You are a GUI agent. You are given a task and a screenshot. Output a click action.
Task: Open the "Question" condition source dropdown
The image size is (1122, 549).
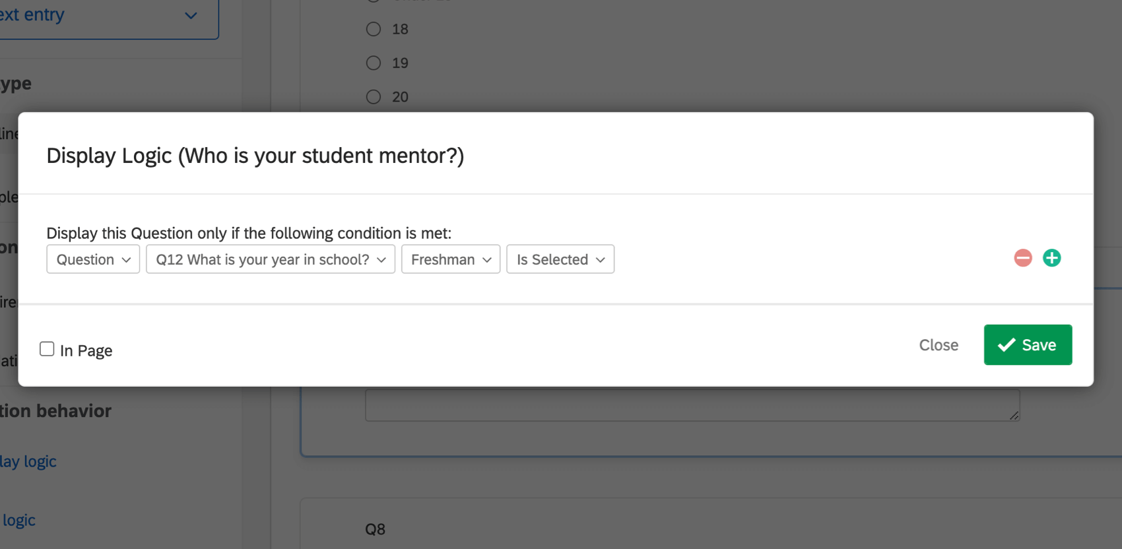[92, 259]
